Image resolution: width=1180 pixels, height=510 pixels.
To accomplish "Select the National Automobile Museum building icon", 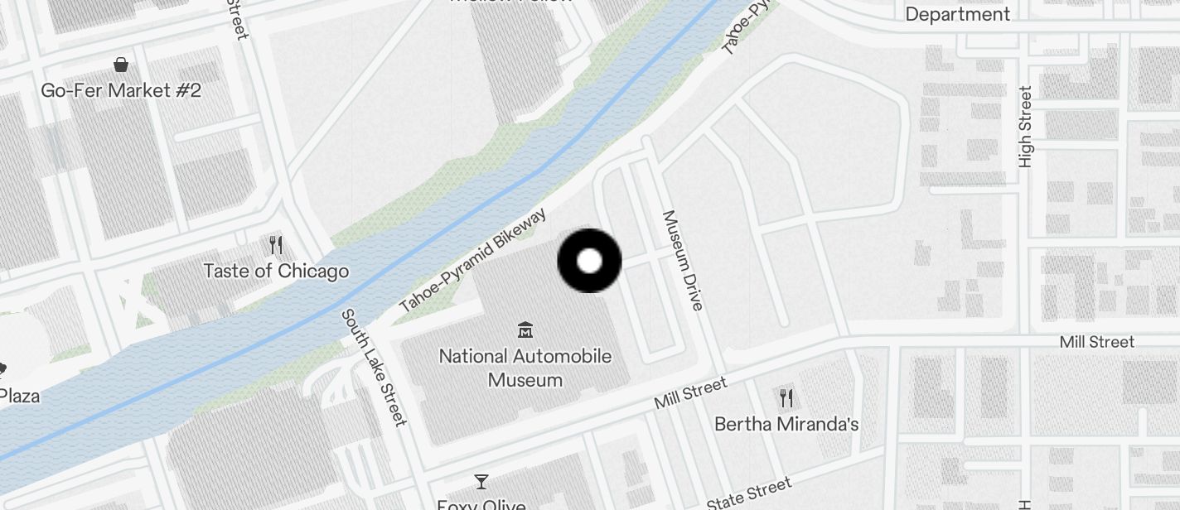I will coord(525,331).
